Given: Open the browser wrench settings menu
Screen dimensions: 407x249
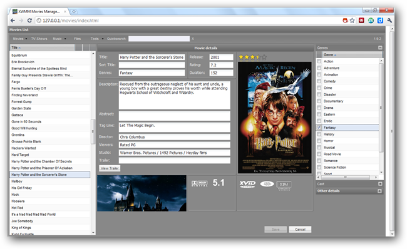Looking at the screenshot, I should click(389, 21).
